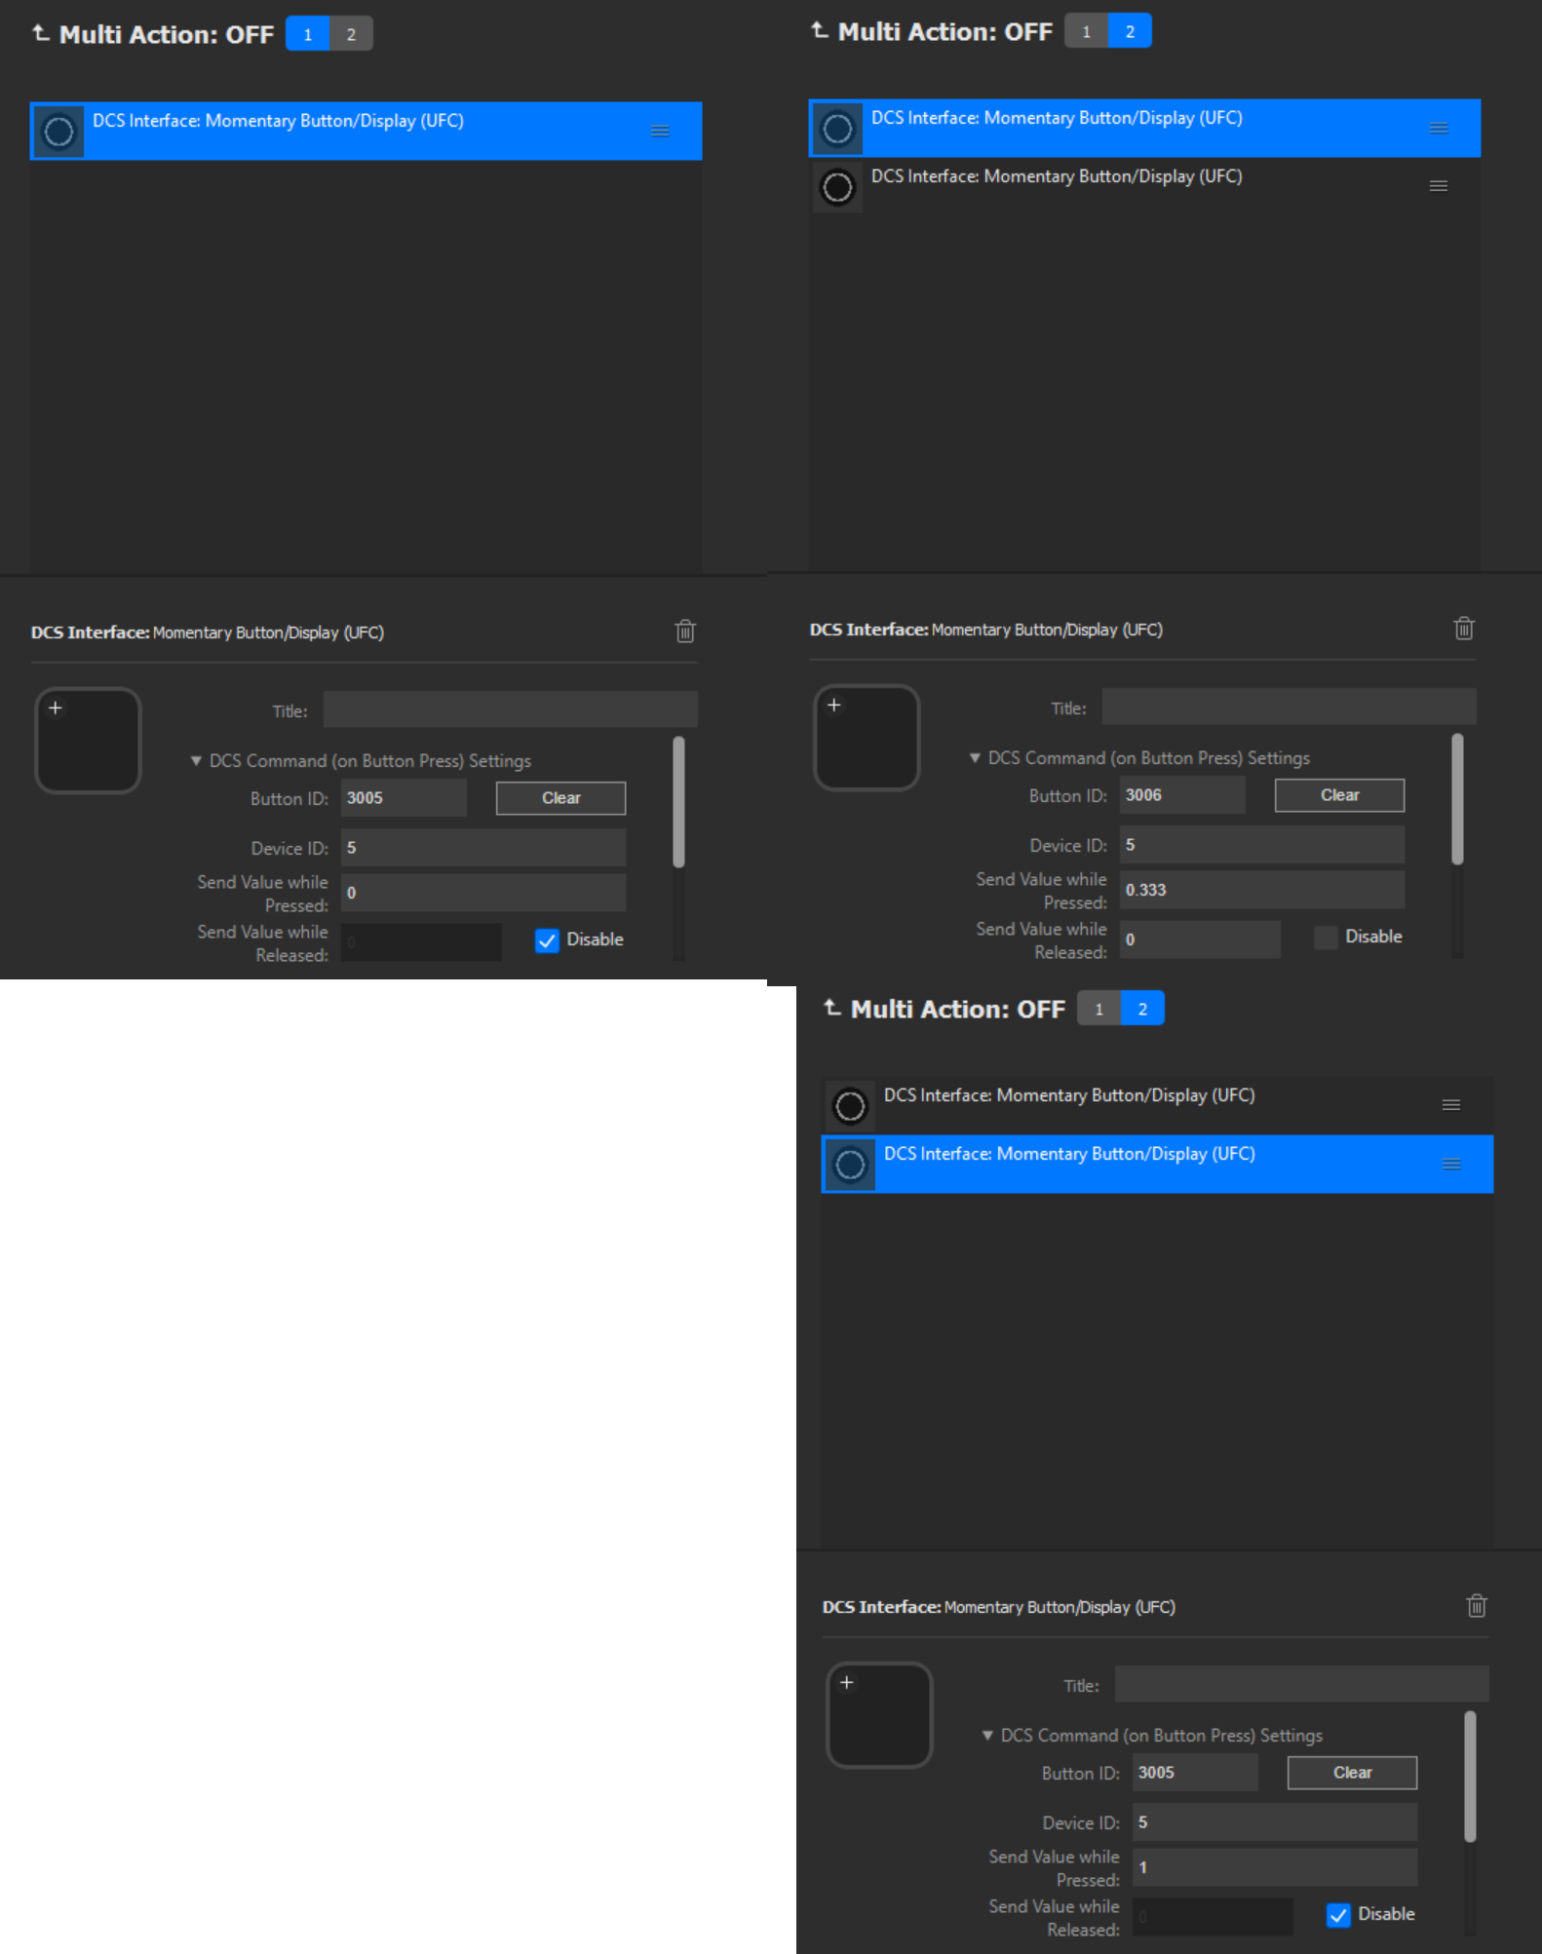
Task: Click Title field in Pressed value 1 panel
Action: 1302,1684
